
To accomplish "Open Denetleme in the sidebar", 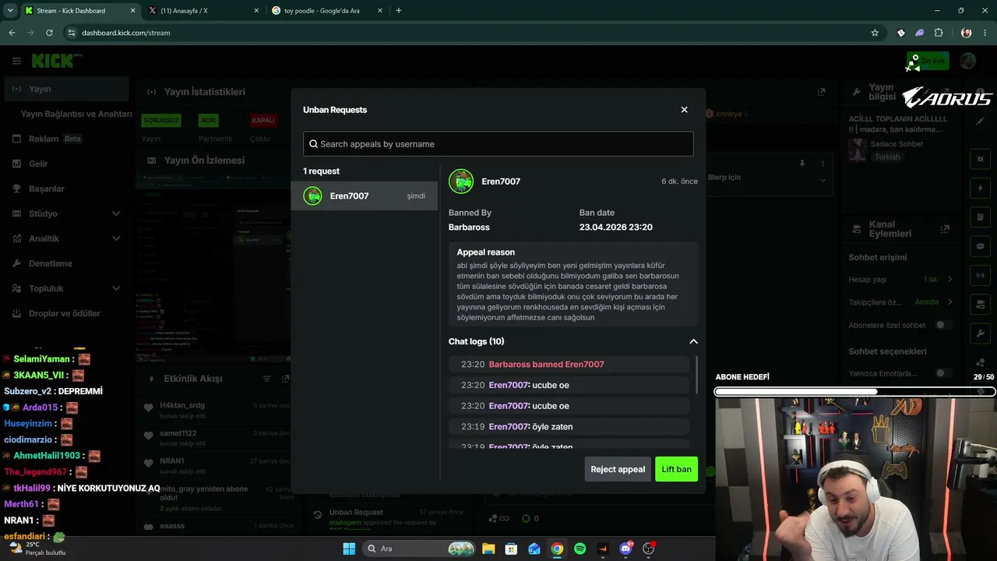I will point(66,263).
